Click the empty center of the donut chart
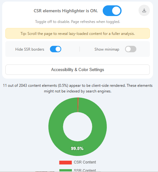Viewport: 158px width, 172px height. click(78, 127)
